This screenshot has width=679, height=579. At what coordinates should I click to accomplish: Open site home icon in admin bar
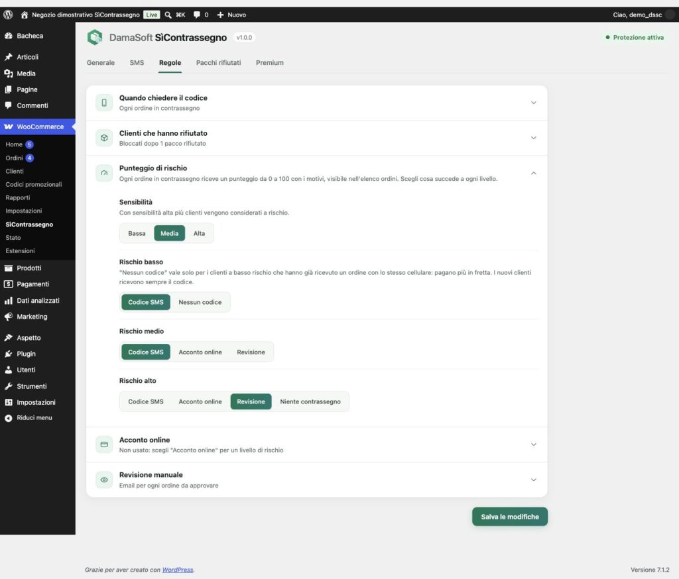point(25,15)
